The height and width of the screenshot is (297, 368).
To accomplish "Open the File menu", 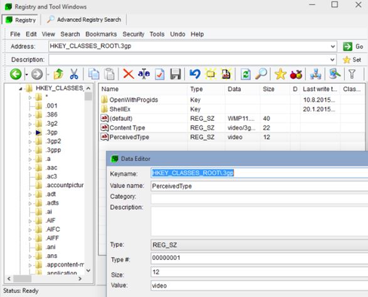I will [x=15, y=35].
